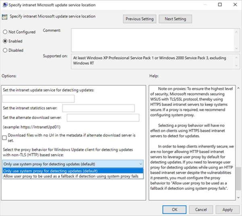This screenshot has height=216, width=242.
Task: Click the Help pane scrollbar thumb
Action: (238, 179)
